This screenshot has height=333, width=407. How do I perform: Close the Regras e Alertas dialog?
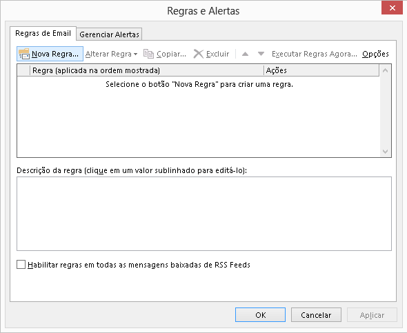click(x=392, y=8)
